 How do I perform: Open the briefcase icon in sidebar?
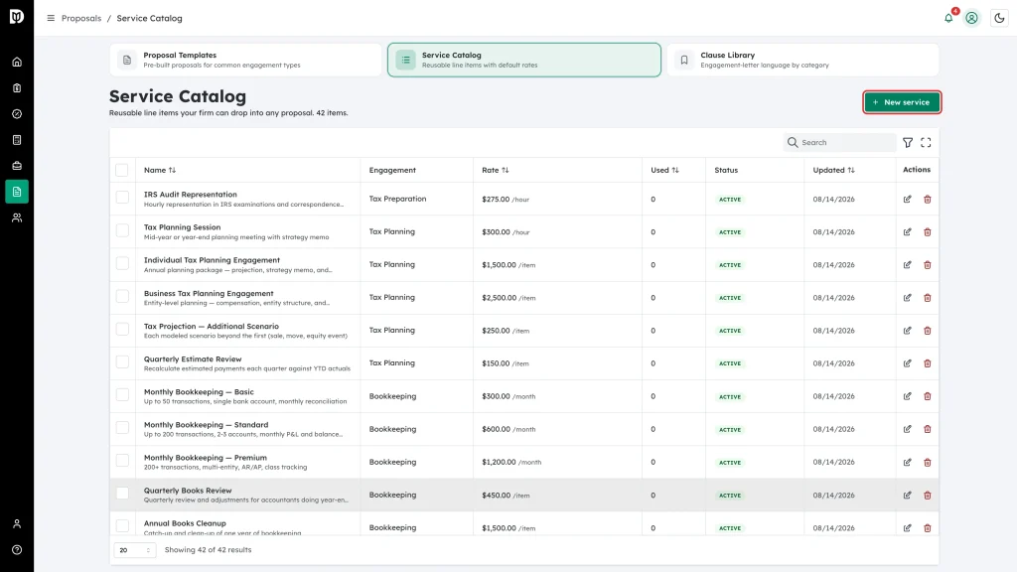pos(17,166)
